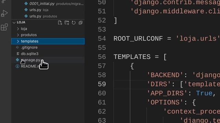
Task: Open urls.py from the loja folder
Action: pyautogui.click(x=48, y=10)
